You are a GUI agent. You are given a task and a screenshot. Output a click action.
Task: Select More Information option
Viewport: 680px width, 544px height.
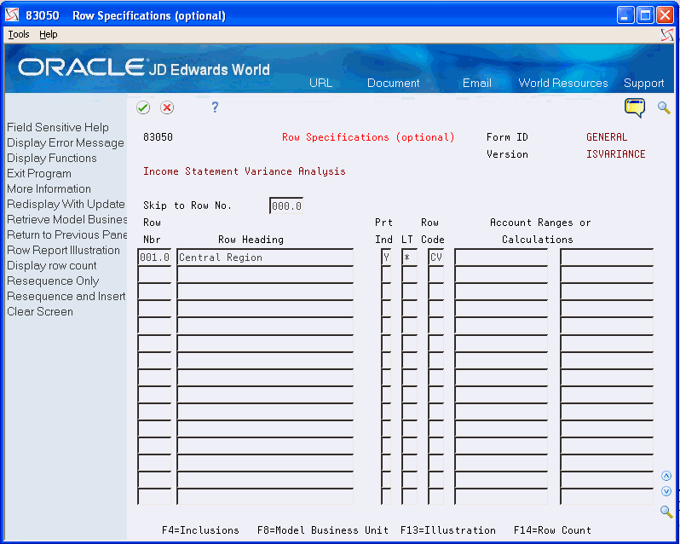(x=49, y=188)
